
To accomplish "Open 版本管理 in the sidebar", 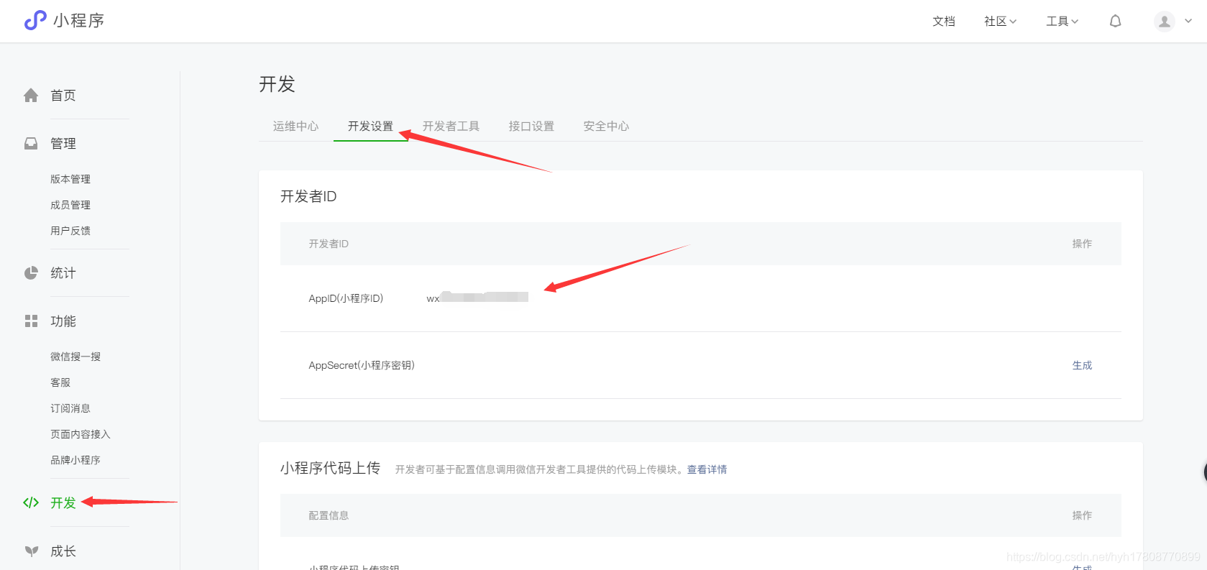I will (x=70, y=179).
